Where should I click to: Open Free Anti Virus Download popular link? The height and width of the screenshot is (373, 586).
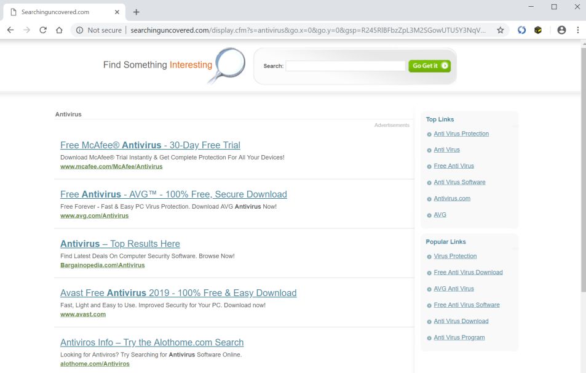(x=468, y=272)
